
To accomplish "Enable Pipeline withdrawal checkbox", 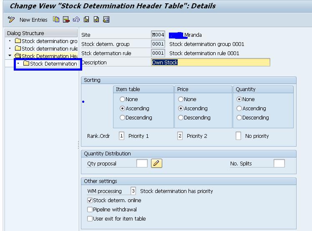I will point(90,209).
